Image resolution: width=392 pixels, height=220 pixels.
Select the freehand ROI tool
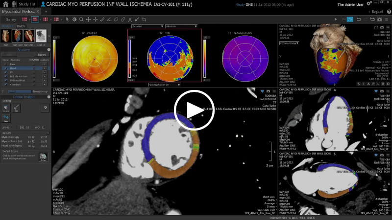point(123,19)
